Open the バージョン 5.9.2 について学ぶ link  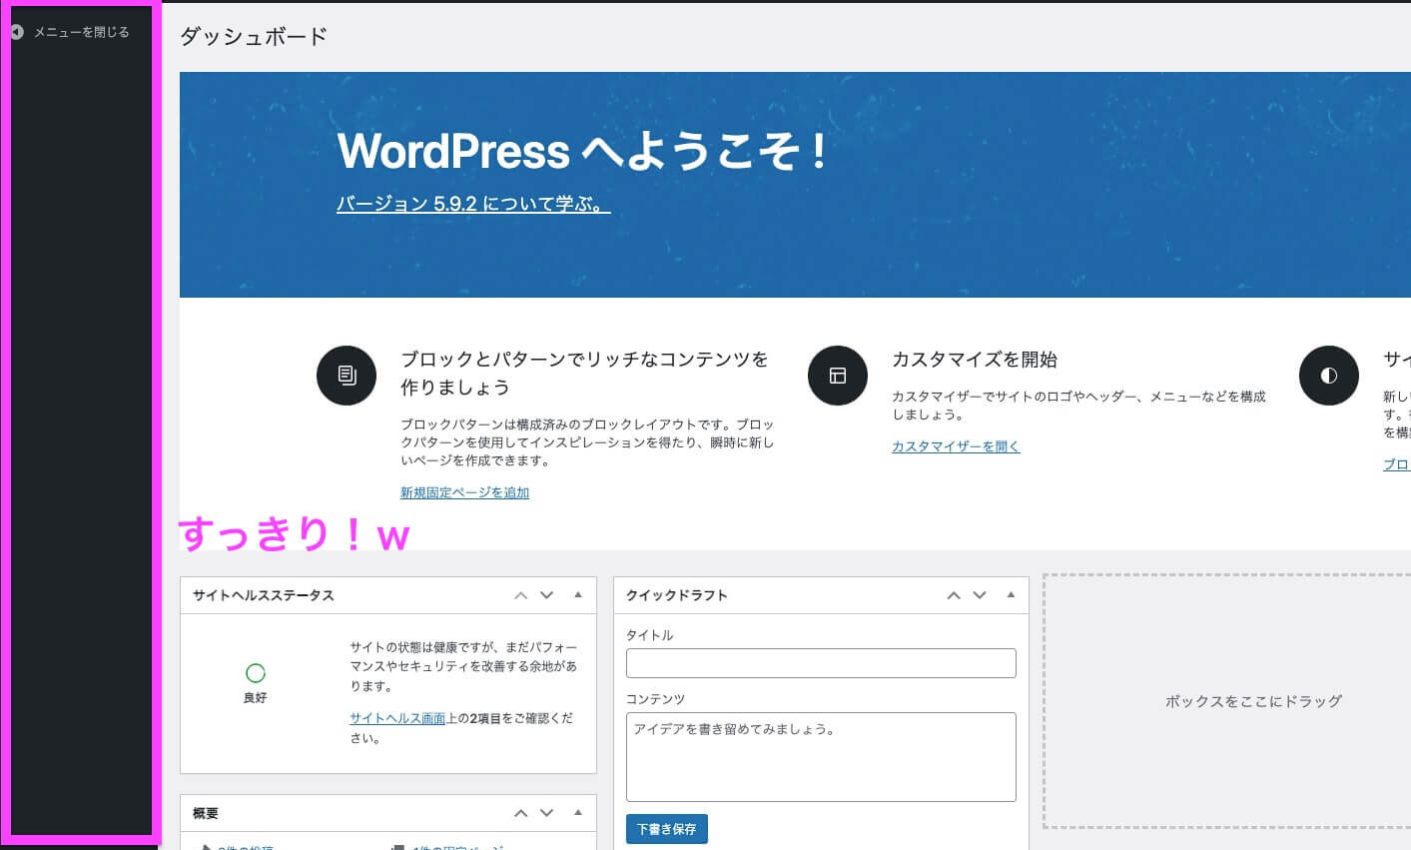[473, 204]
